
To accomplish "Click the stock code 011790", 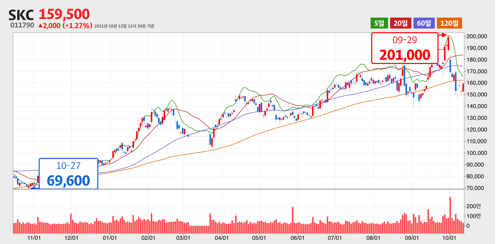I will (22, 25).
